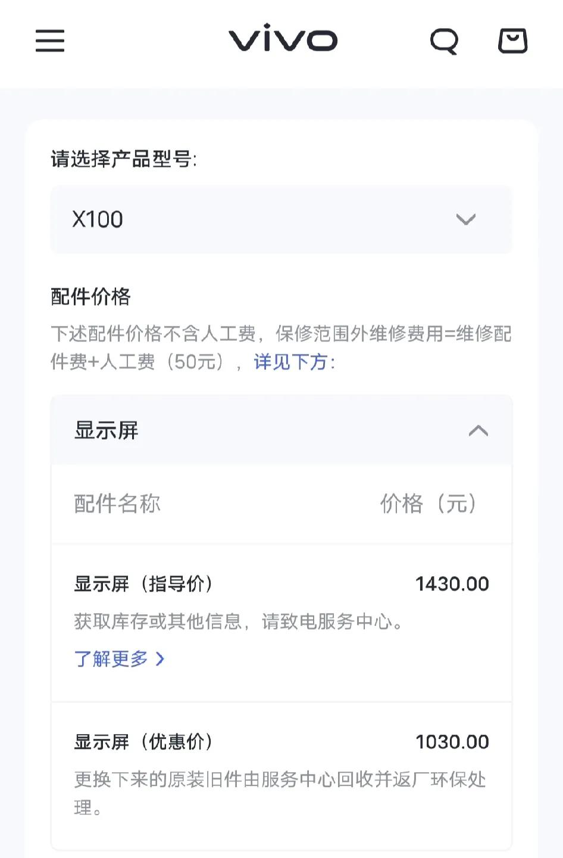563x858 pixels.
Task: Click the dropdown chevron next to X100
Action: click(x=465, y=219)
